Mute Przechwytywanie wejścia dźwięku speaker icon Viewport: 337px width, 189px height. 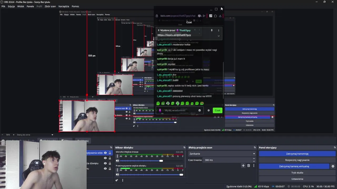point(117,175)
